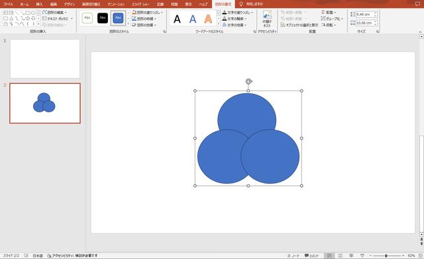Apply the orange outlined A WordArt style
Viewport: 424px width, 259px height.
pyautogui.click(x=208, y=19)
